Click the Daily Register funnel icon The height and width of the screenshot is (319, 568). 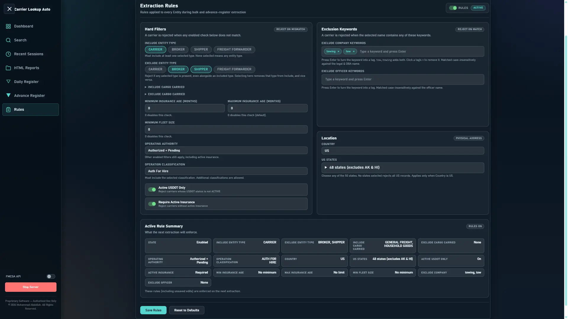(8, 82)
